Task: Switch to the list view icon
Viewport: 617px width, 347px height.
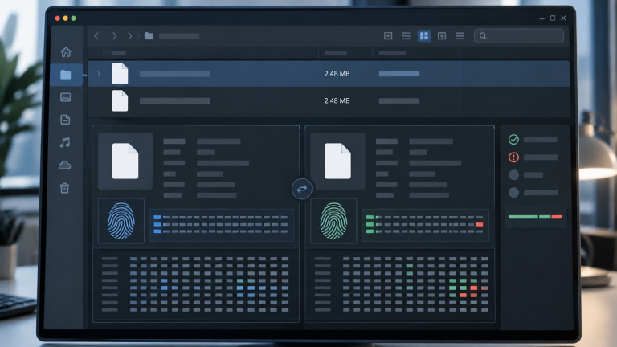Action: pos(406,36)
